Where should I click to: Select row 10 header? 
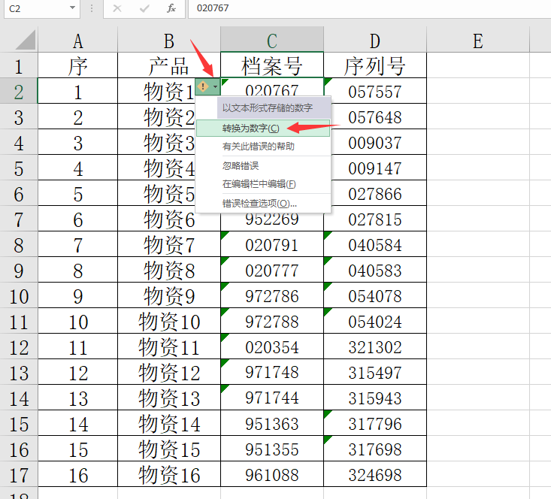click(19, 295)
